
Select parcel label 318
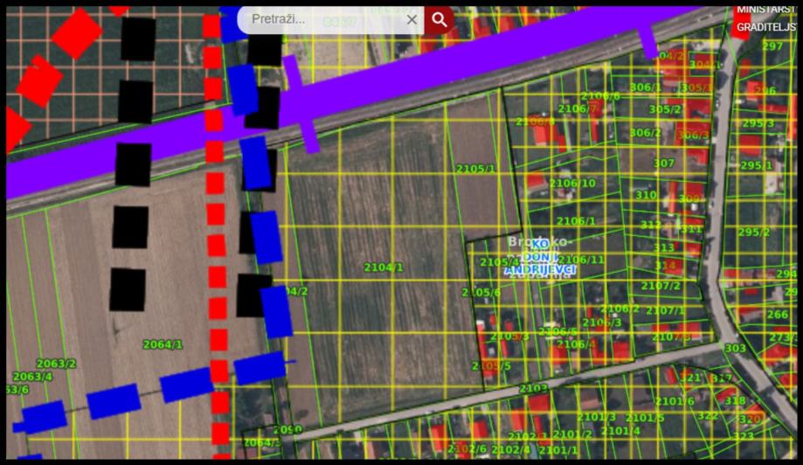click(x=735, y=401)
